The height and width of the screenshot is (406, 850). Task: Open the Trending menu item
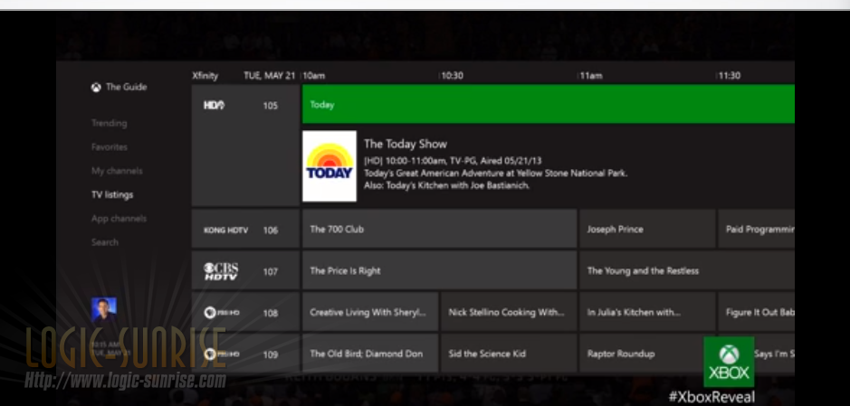tap(109, 123)
